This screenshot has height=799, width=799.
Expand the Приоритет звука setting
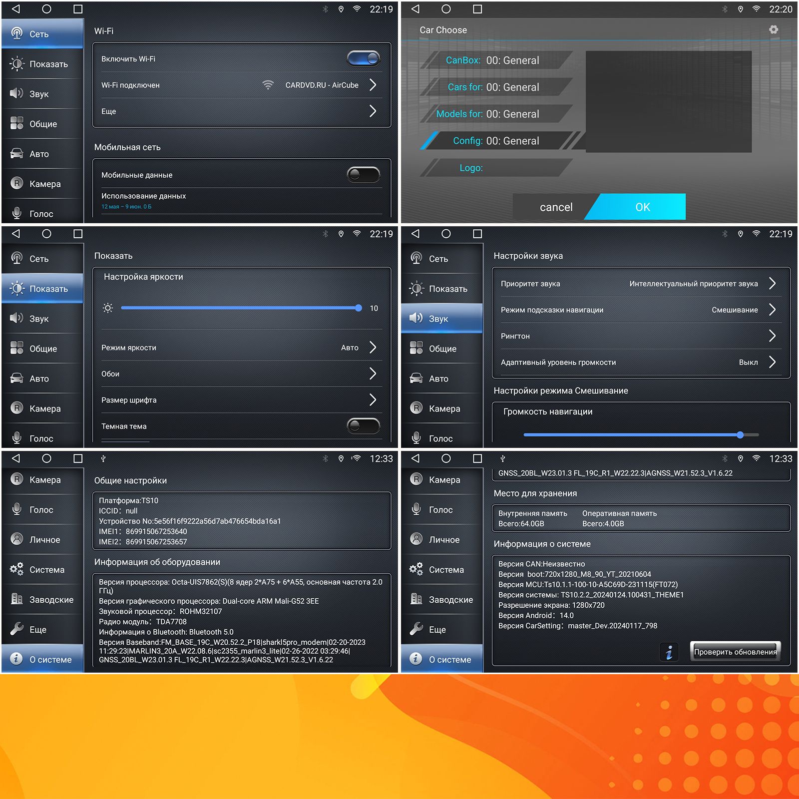pyautogui.click(x=772, y=284)
